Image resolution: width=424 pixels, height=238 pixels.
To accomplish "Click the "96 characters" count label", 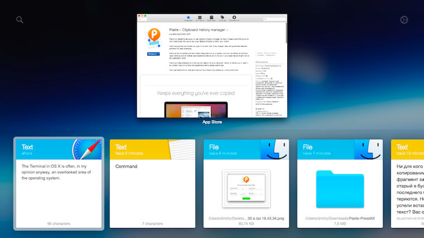I will coord(59,224).
